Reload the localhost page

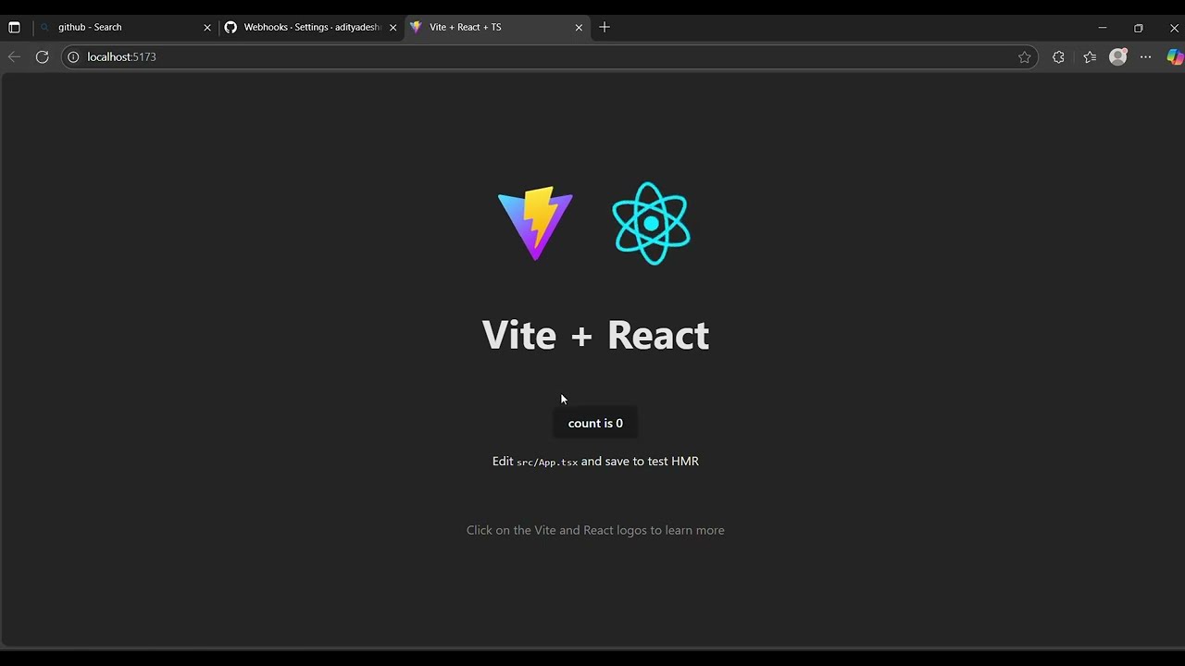[x=42, y=56]
